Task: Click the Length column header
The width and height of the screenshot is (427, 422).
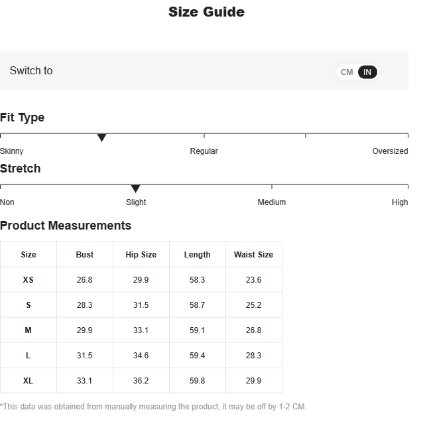Action: click(x=197, y=254)
